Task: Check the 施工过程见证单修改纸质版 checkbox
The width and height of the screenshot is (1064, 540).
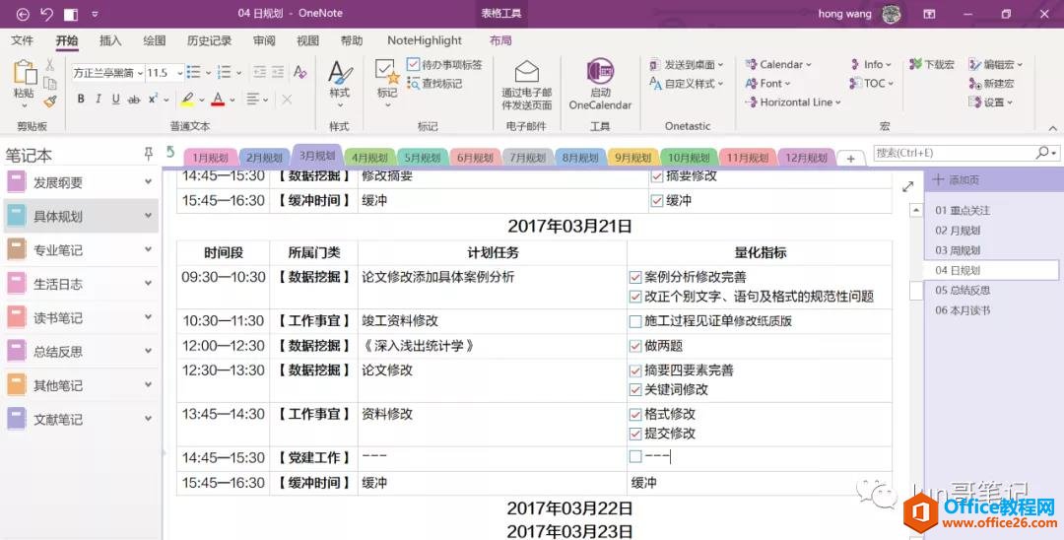Action: tap(635, 321)
